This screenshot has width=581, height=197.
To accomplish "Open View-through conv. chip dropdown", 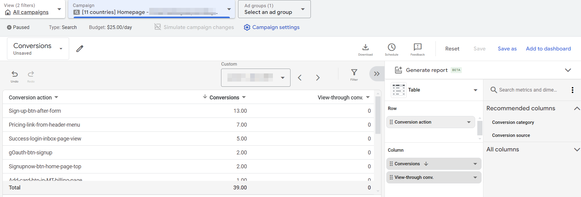I will (475, 177).
